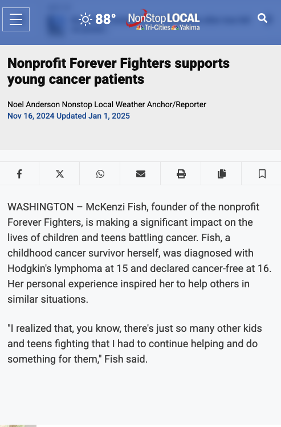Open the 88° temperature forecast
Screen dimensions: 281x427
pos(105,19)
